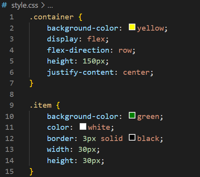Click line number 6 in gutter
Image resolution: width=200 pixels, height=177 pixels.
coord(12,72)
